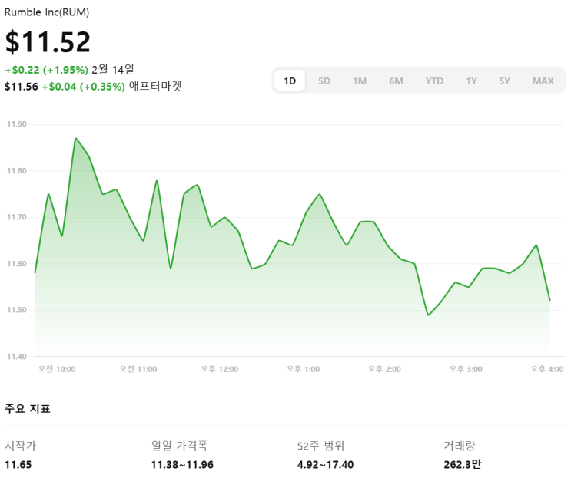Click the final closing point of the price line
The width and height of the screenshot is (571, 481).
(x=550, y=300)
